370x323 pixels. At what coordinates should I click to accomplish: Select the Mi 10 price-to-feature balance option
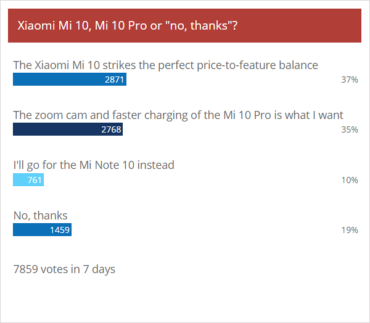tap(166, 65)
